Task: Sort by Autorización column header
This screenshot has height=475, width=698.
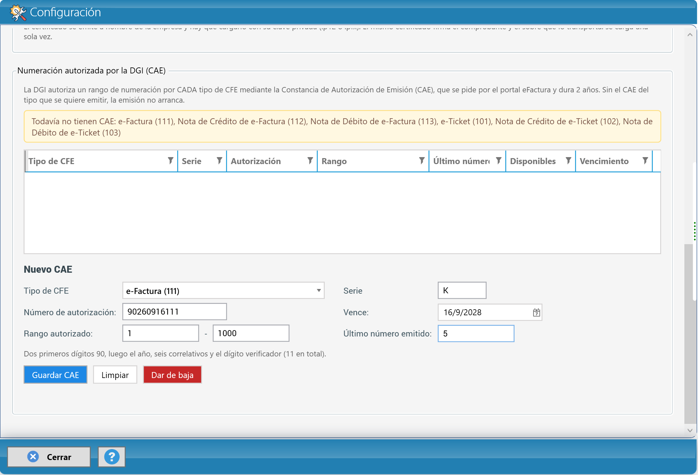Action: click(x=256, y=161)
